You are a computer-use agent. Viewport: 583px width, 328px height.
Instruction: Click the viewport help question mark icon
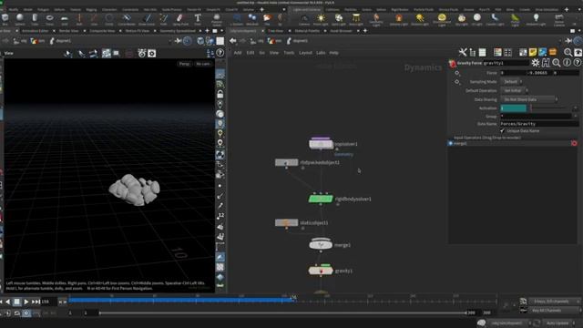pos(220,53)
